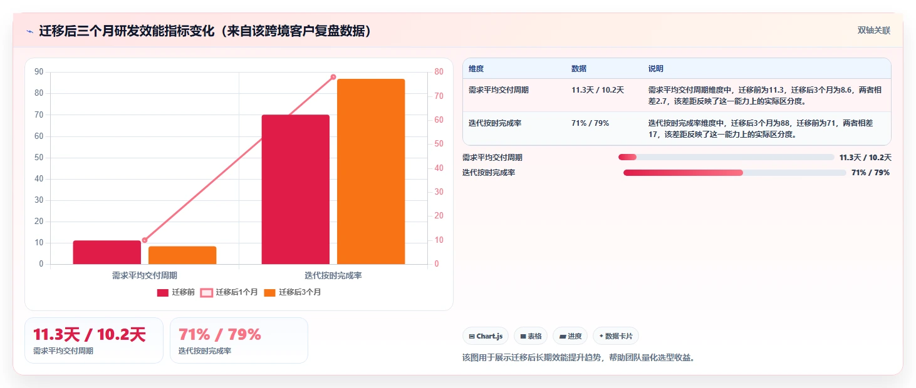Click the table cell 需求平均交付周期
The image size is (916, 388).
click(x=499, y=90)
